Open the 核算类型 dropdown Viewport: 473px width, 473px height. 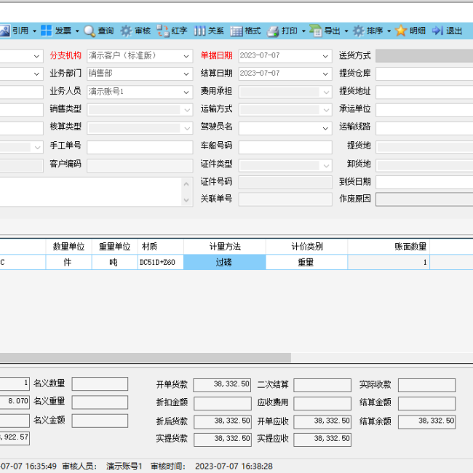point(187,128)
